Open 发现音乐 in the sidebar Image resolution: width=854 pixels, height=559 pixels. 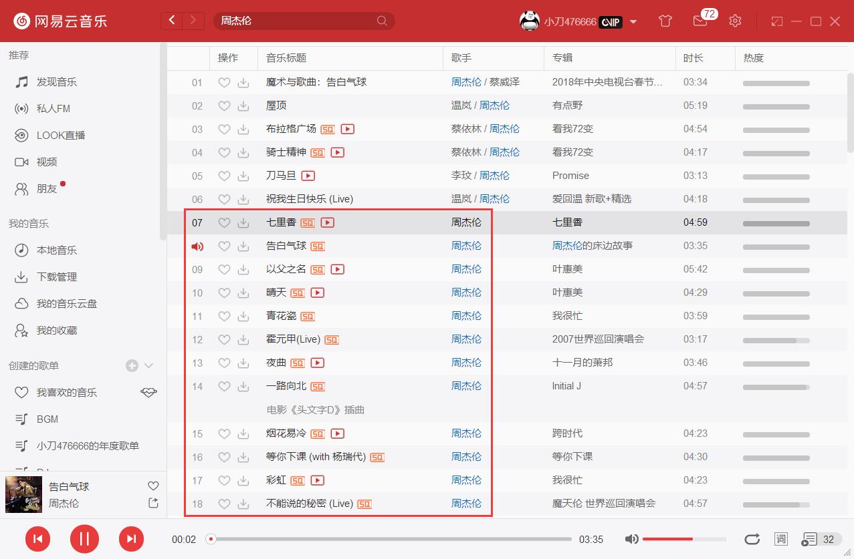(57, 82)
